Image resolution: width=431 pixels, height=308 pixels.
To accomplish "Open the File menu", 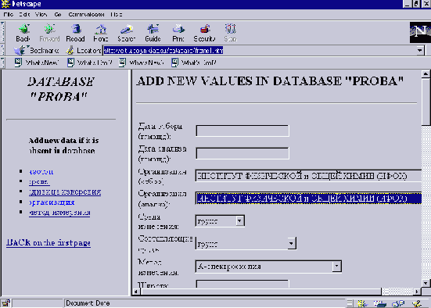I will point(9,15).
